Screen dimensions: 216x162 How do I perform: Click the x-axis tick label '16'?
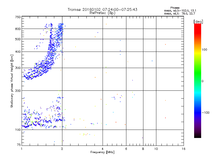pyautogui.click(x=184, y=149)
